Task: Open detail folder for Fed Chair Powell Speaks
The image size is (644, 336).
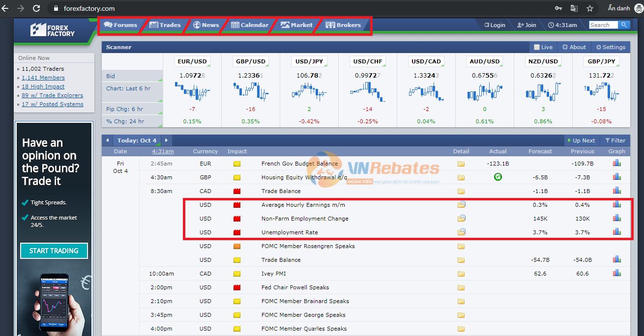Action: pos(461,287)
